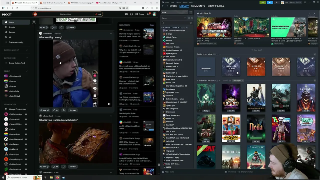Collapse Recent section in Reddit sidebar
The width and height of the screenshot is (320, 180).
(x=27, y=71)
